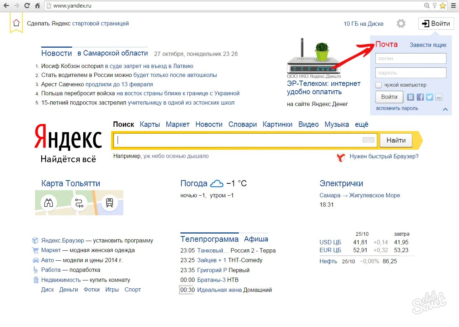The image size is (459, 327).
Task: Open the 'Идеальная жена' TV program link
Action: pyautogui.click(x=219, y=290)
